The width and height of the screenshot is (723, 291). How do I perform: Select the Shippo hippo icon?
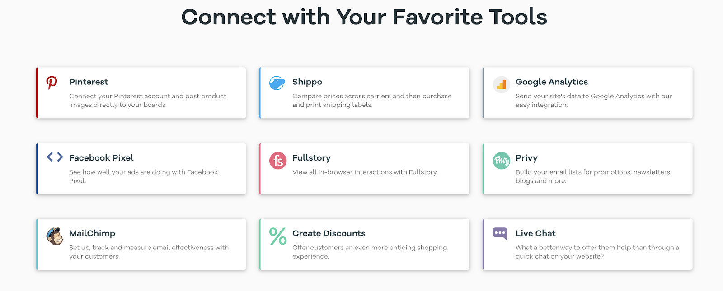point(277,83)
